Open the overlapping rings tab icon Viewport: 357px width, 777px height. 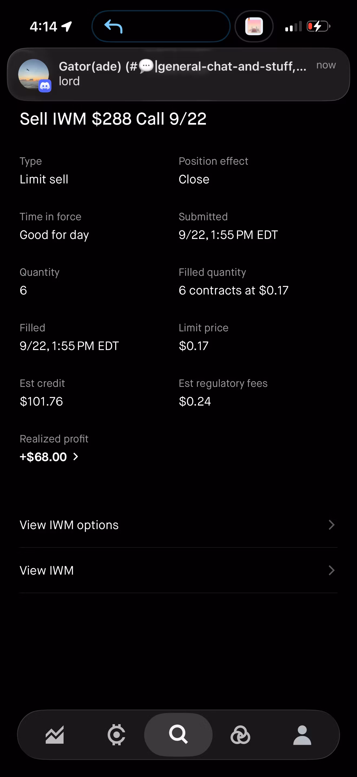[x=240, y=735]
